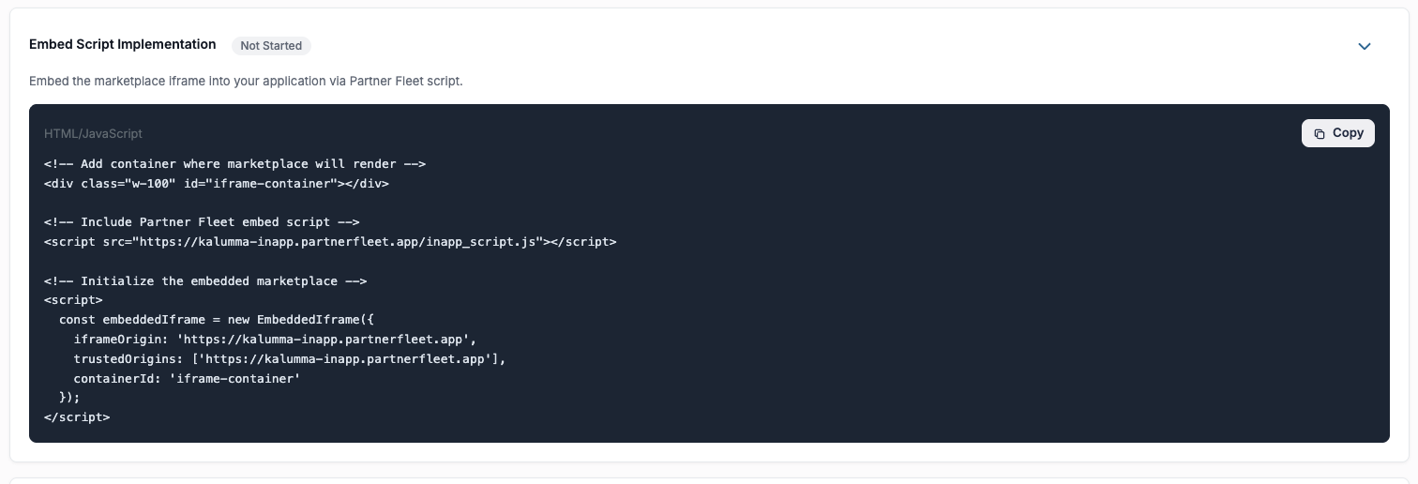Click the closing brace and parenthesis line
The width and height of the screenshot is (1418, 484).
[69, 398]
